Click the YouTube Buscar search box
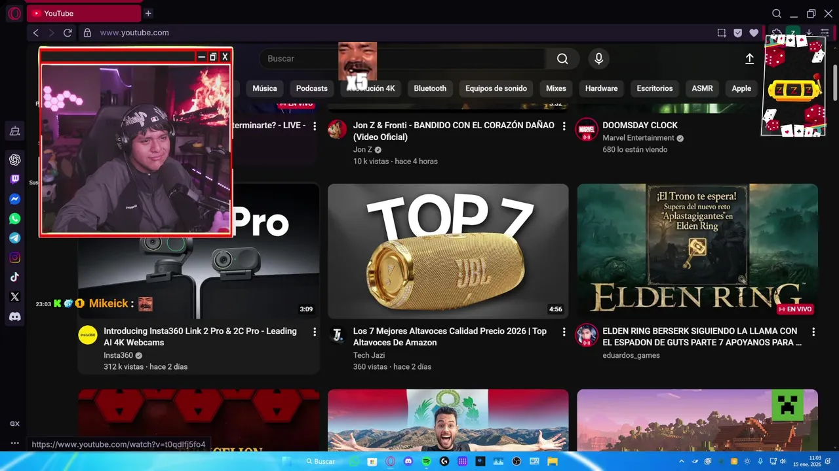 [402, 59]
